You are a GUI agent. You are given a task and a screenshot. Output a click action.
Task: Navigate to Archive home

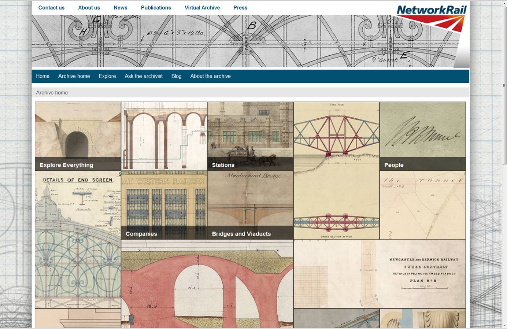pyautogui.click(x=74, y=76)
